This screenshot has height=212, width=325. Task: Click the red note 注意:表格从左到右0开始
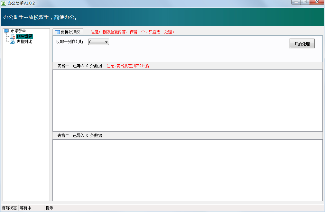click(128, 66)
